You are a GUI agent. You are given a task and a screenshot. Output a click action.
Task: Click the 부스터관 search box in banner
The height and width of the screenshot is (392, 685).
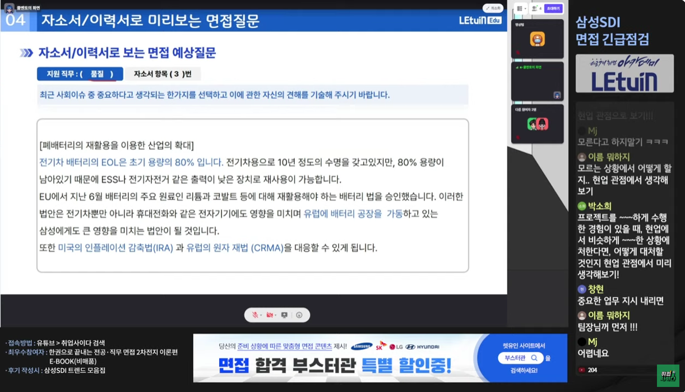click(521, 358)
